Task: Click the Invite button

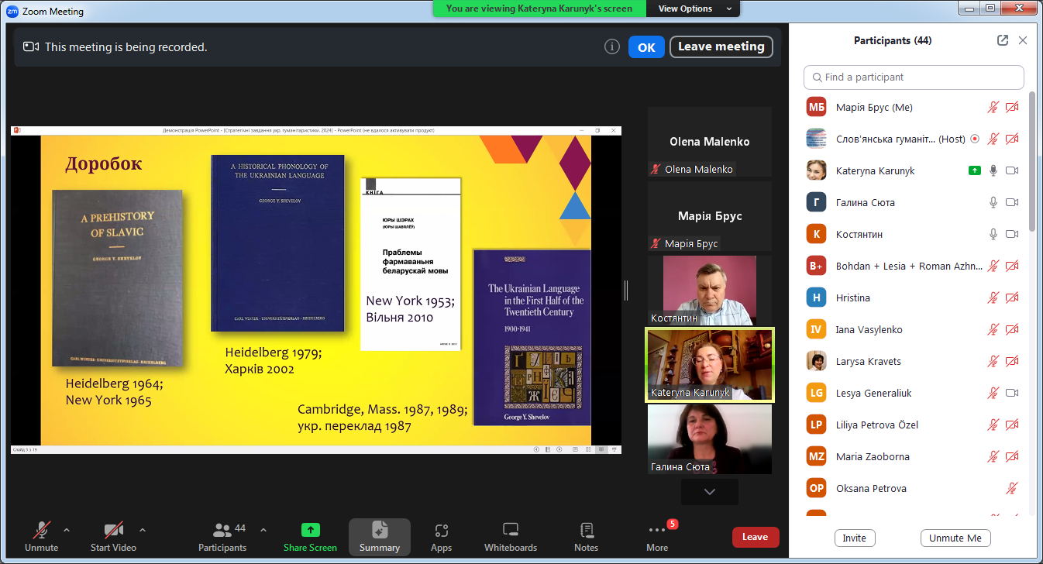Action: 854,538
